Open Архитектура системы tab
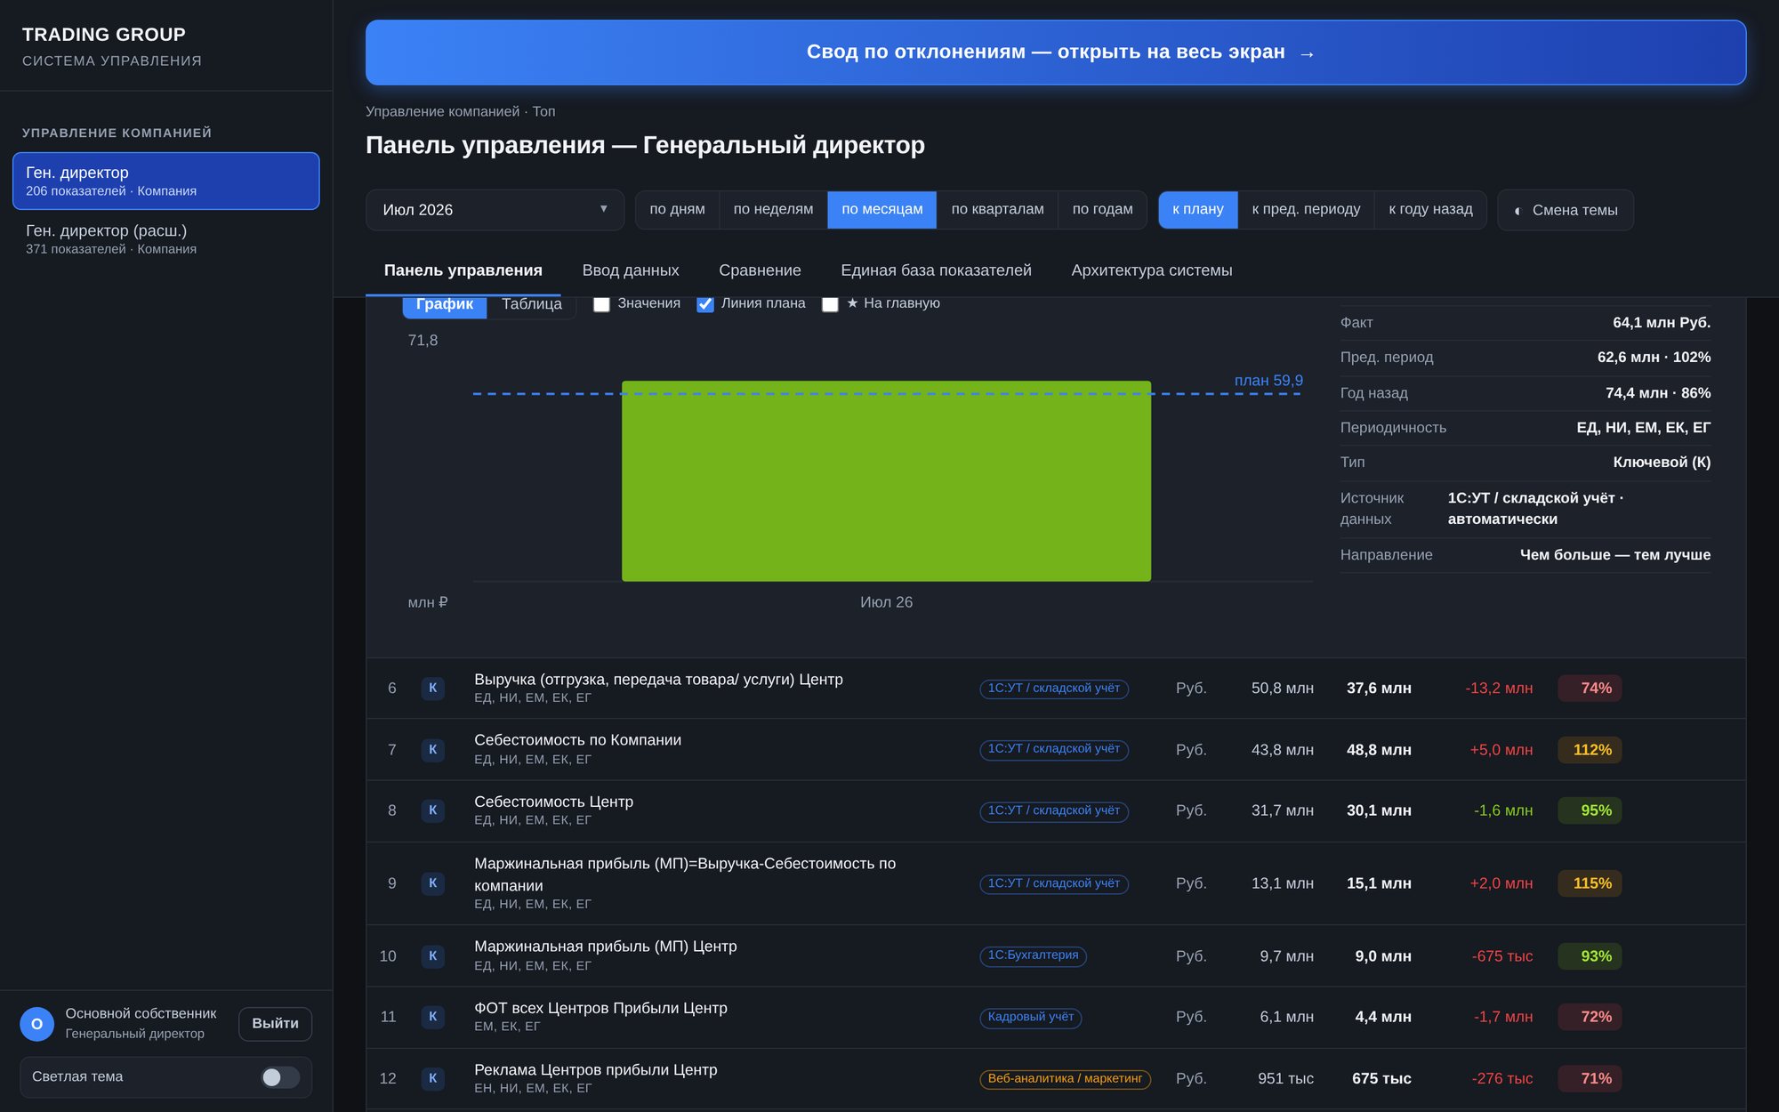Image resolution: width=1779 pixels, height=1112 pixels. point(1152,270)
